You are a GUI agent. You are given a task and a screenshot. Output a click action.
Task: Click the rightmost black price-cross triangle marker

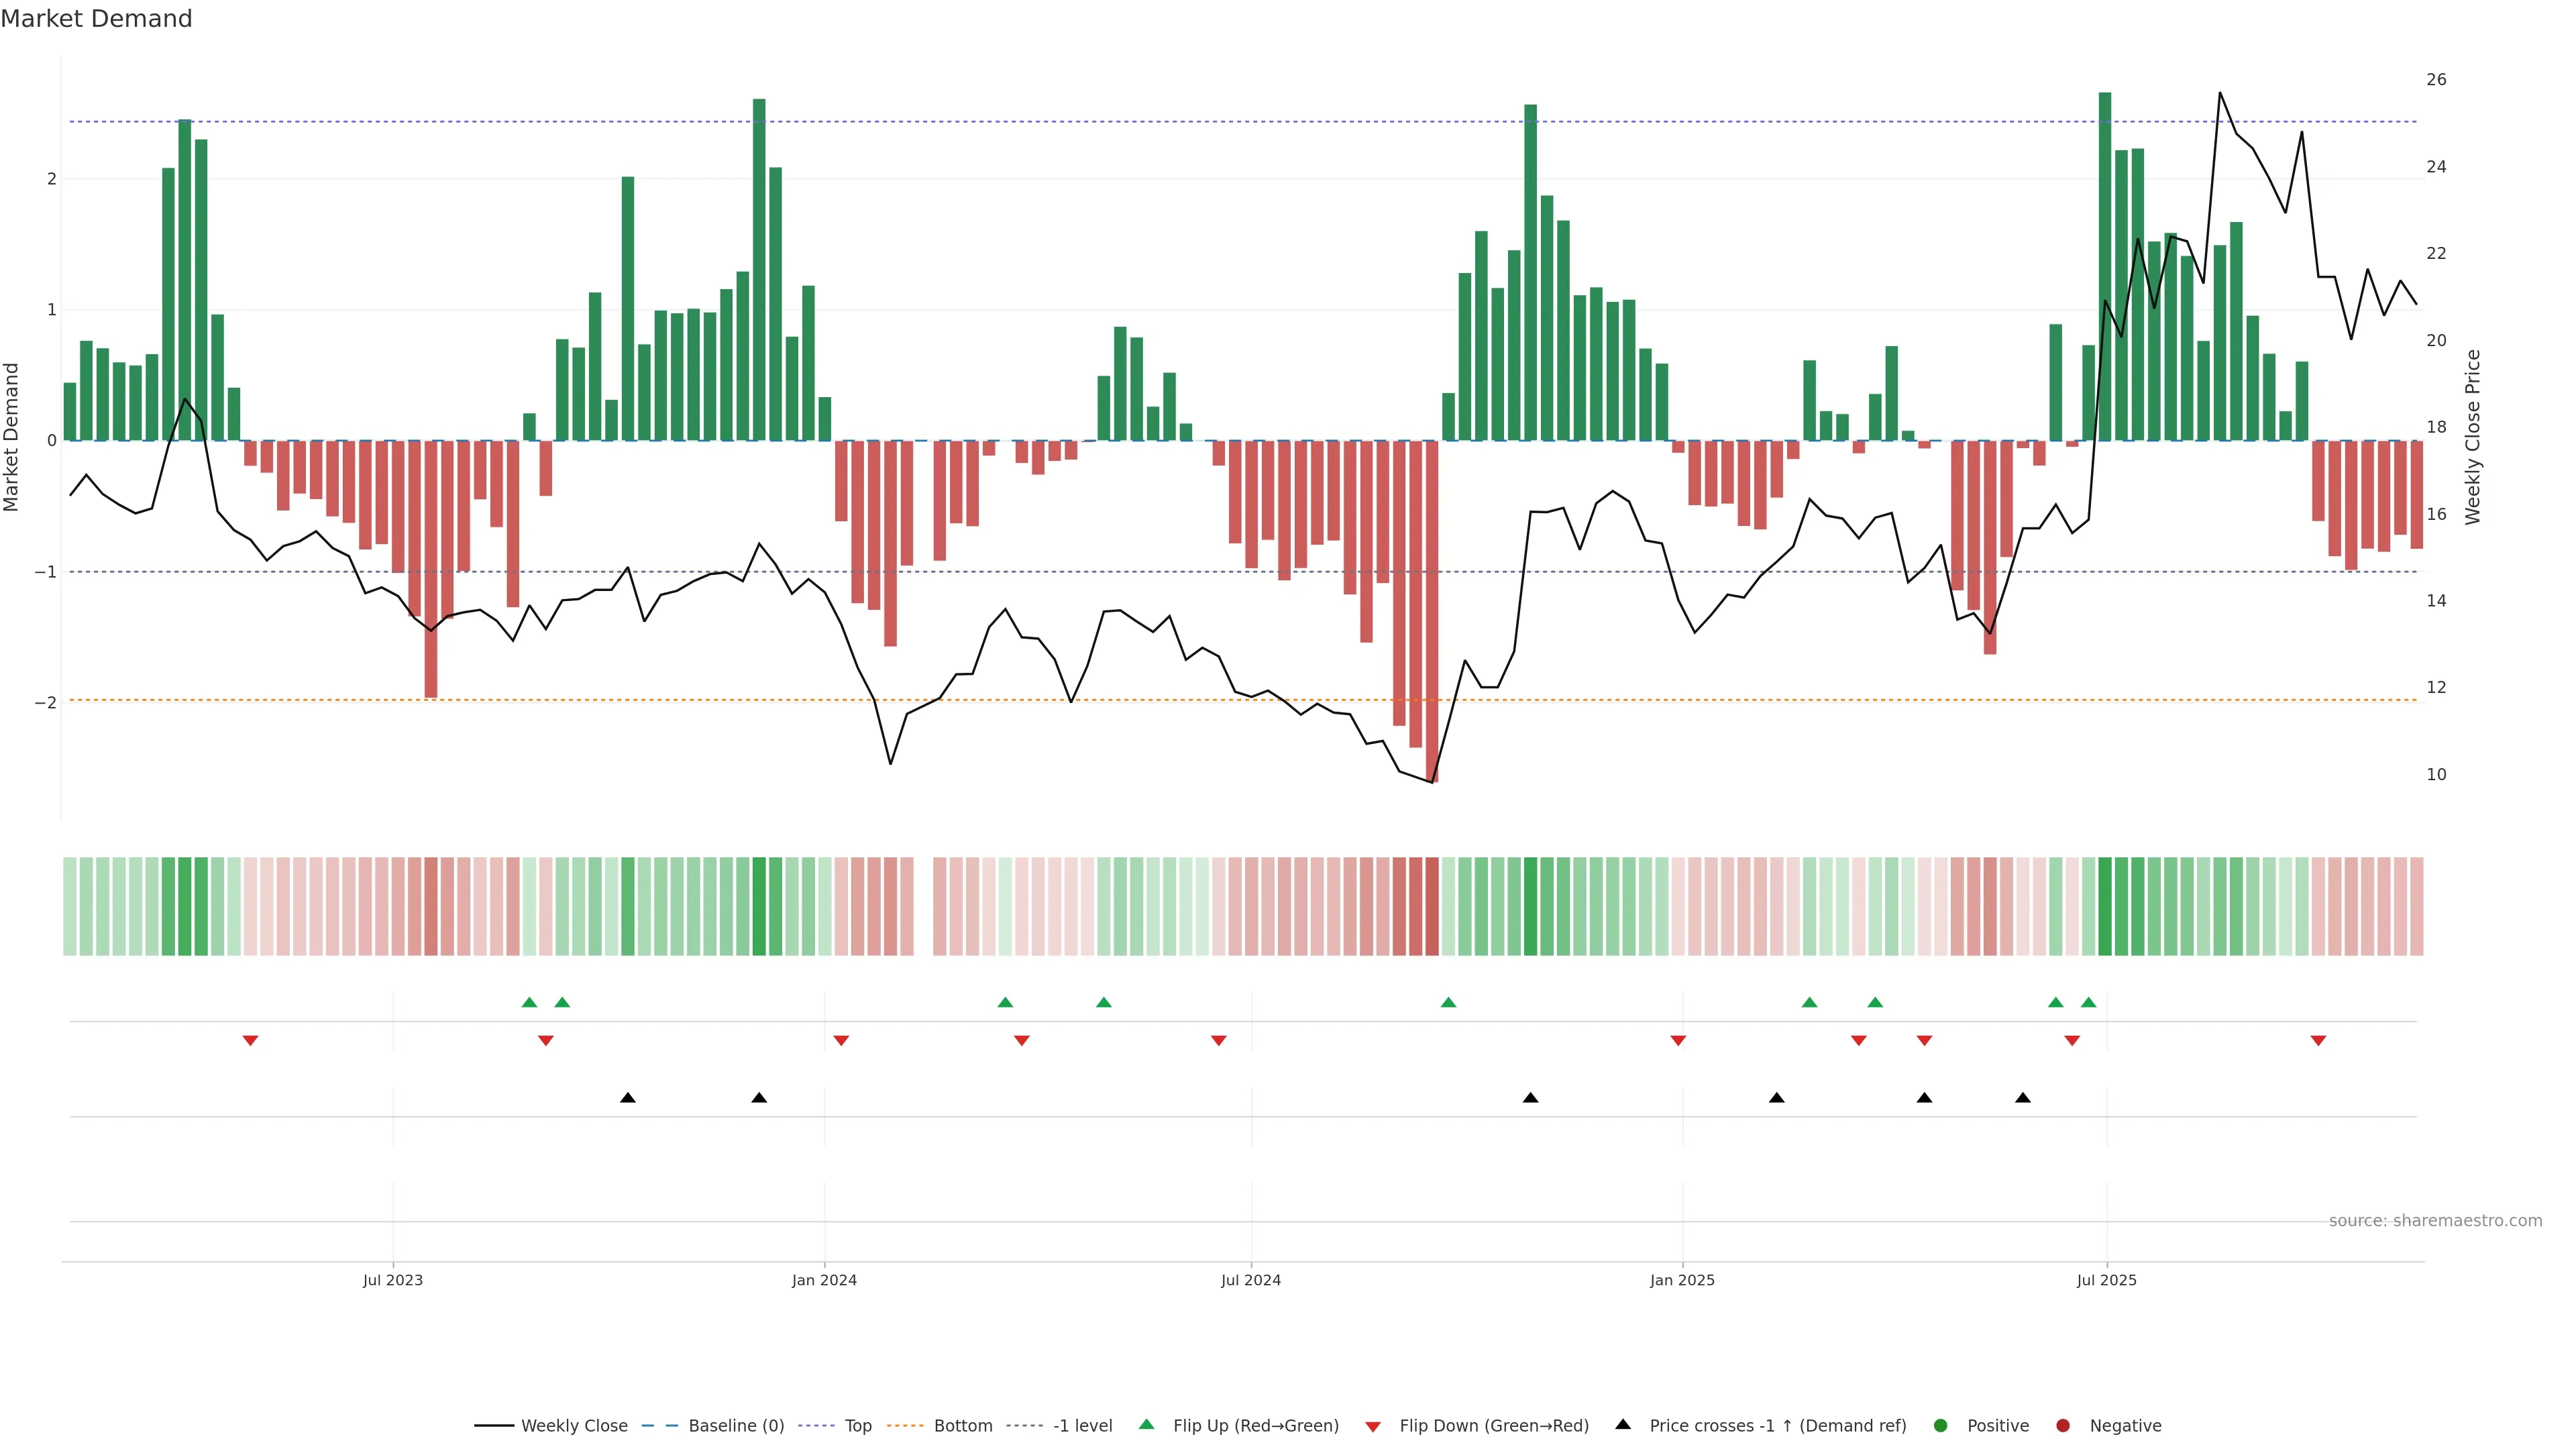2023,1098
